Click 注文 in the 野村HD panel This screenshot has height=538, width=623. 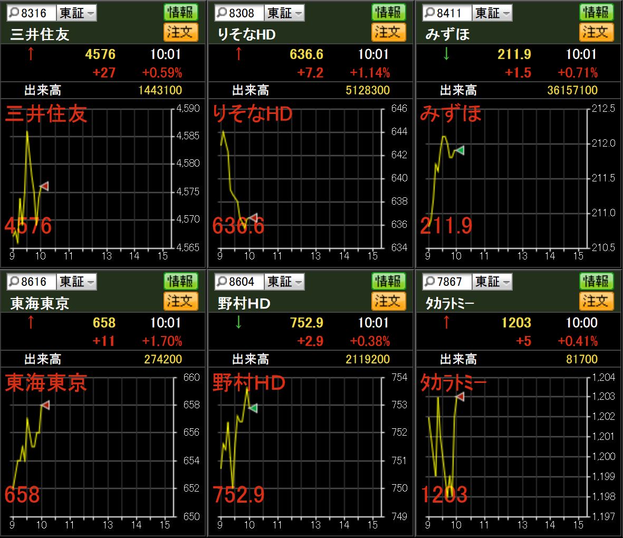[x=389, y=301]
